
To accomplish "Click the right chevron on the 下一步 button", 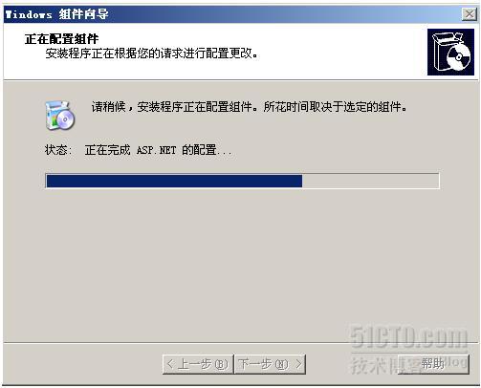I will coord(298,364).
